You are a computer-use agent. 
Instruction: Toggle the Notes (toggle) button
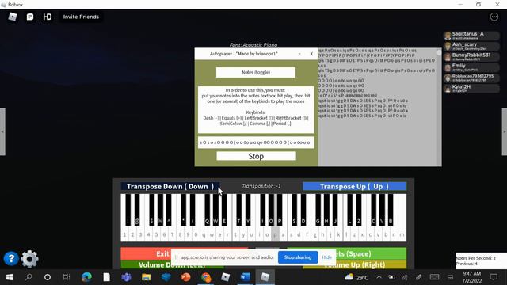point(256,72)
